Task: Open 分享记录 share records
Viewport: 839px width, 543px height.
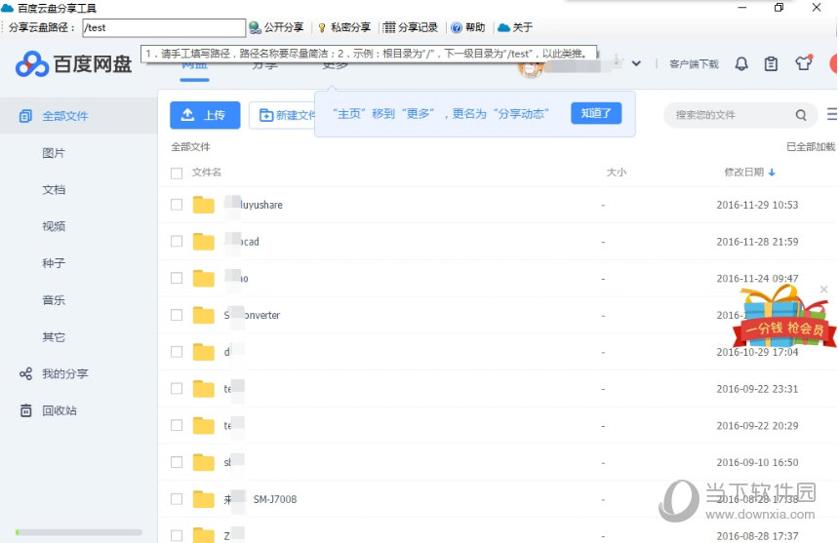Action: 411,27
